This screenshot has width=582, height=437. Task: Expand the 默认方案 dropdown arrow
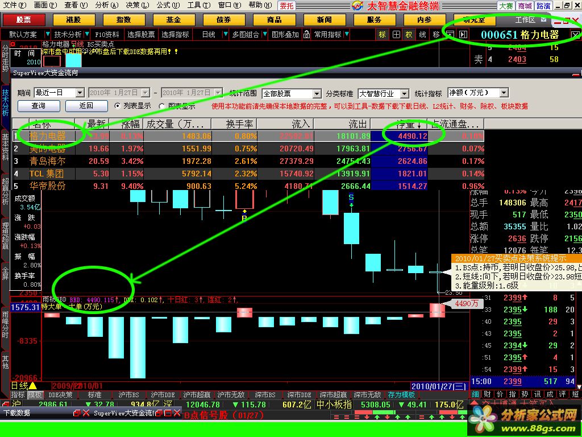pos(47,35)
